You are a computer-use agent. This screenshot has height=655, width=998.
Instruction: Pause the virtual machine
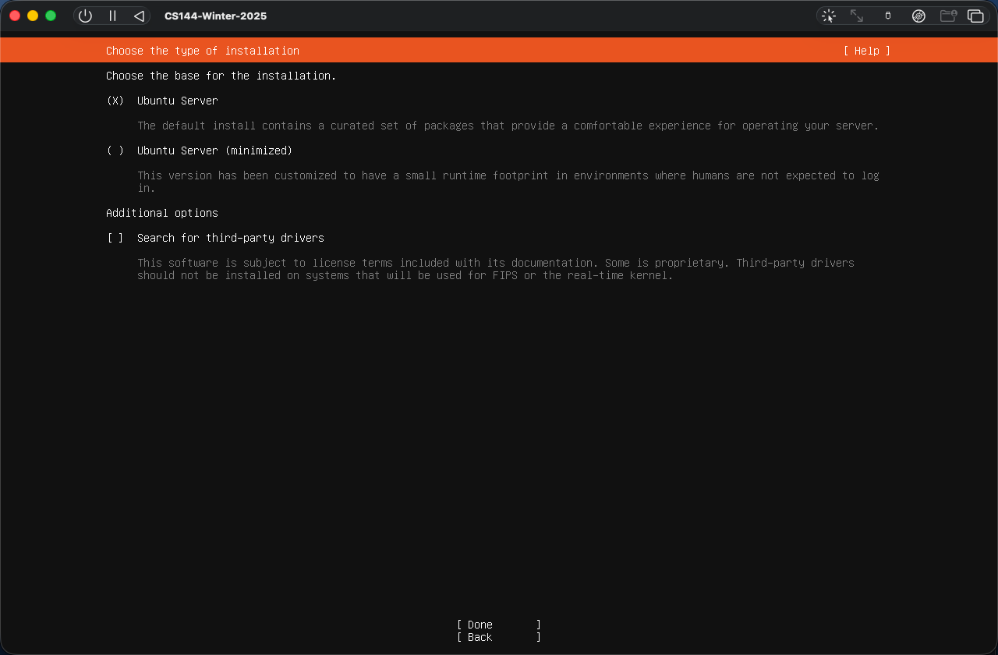point(112,16)
